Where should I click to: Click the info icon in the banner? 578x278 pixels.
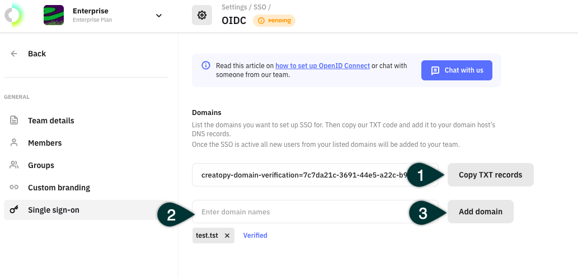coord(206,65)
